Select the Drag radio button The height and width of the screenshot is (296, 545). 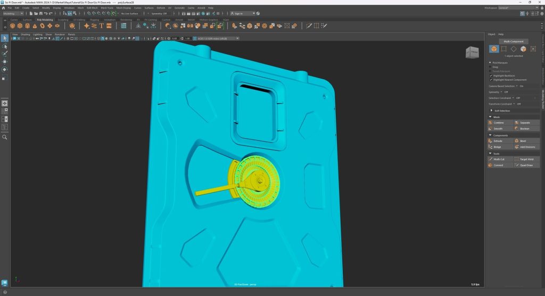tap(490, 67)
